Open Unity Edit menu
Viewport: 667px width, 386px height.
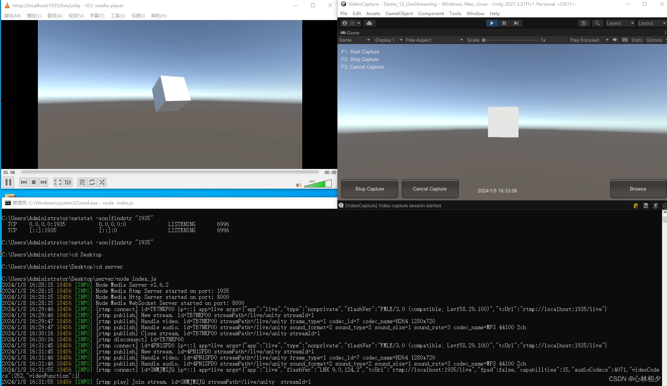click(x=357, y=14)
